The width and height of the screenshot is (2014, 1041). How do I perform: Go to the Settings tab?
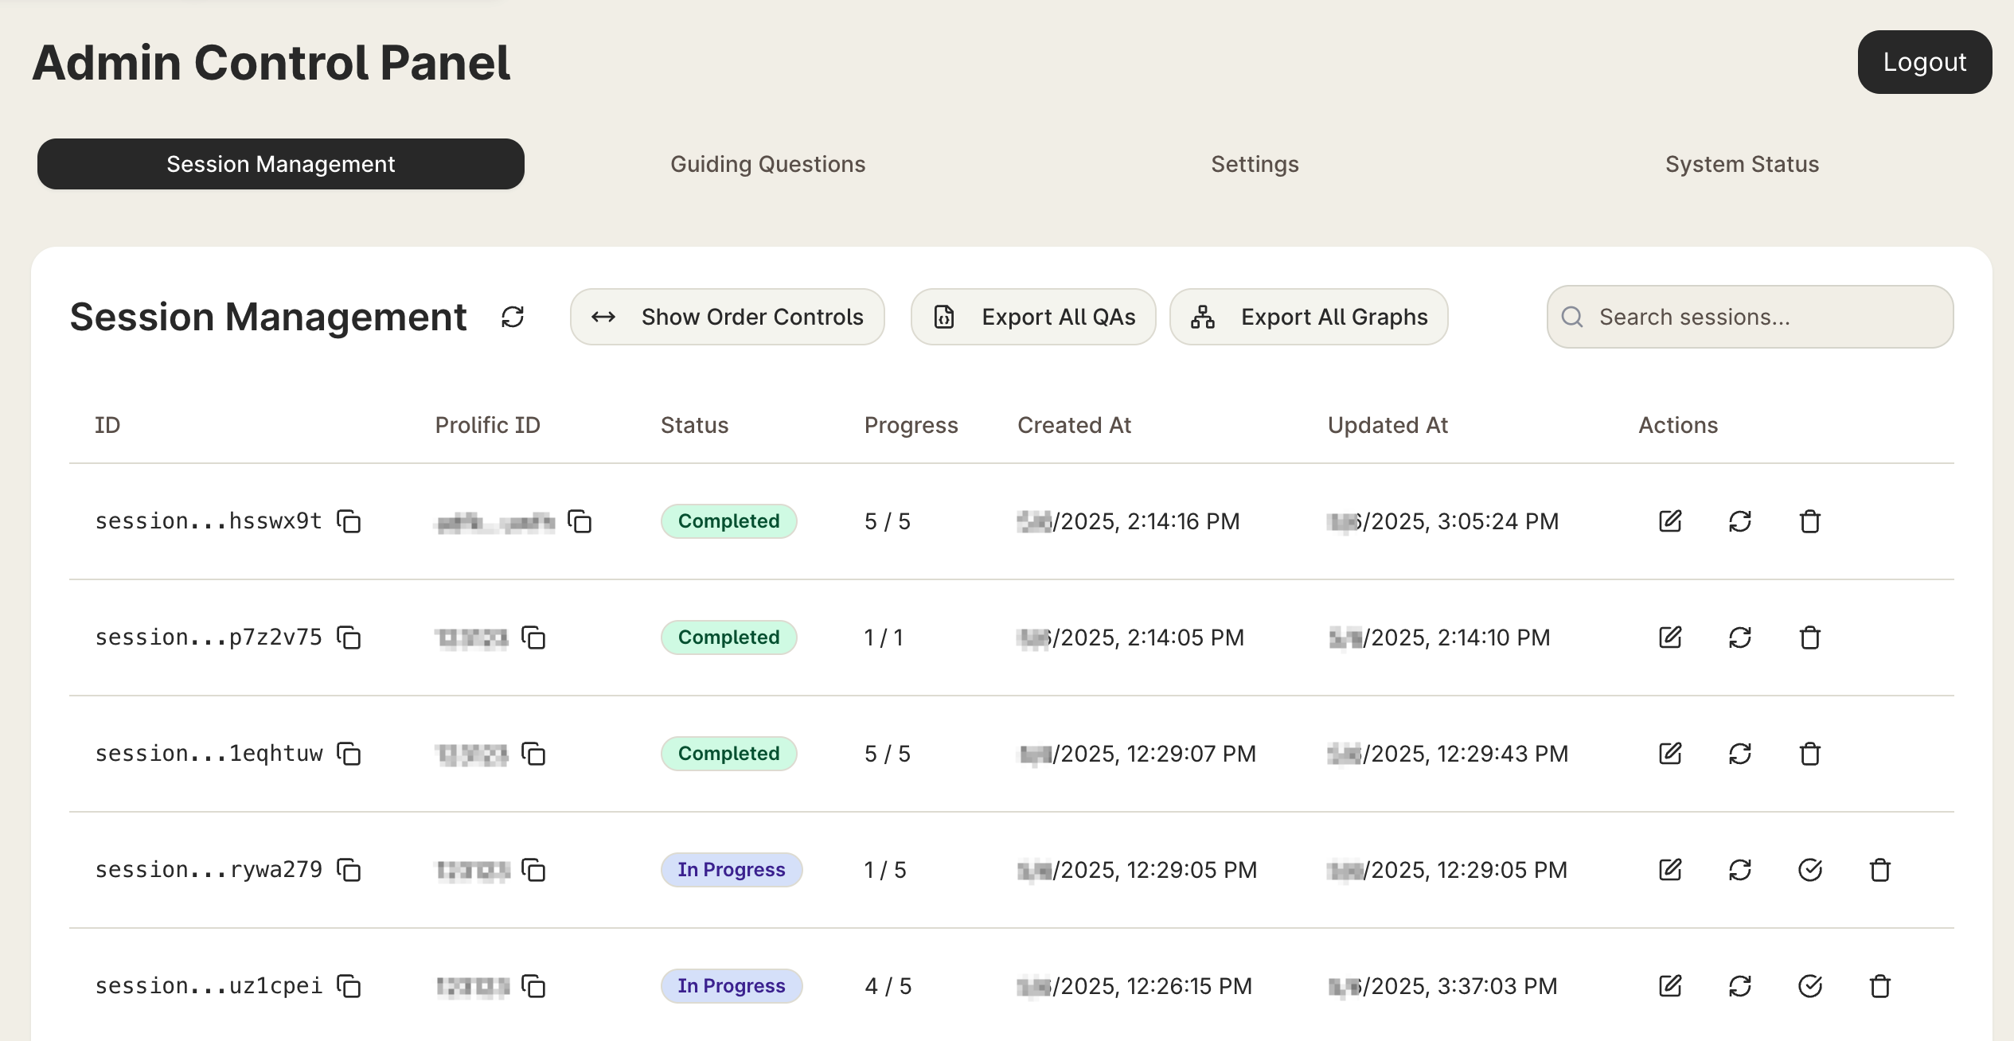(1255, 164)
